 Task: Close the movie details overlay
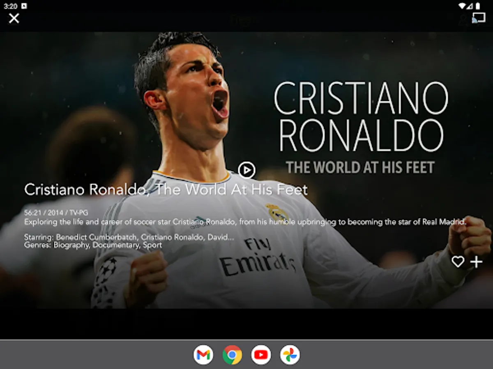tap(14, 18)
